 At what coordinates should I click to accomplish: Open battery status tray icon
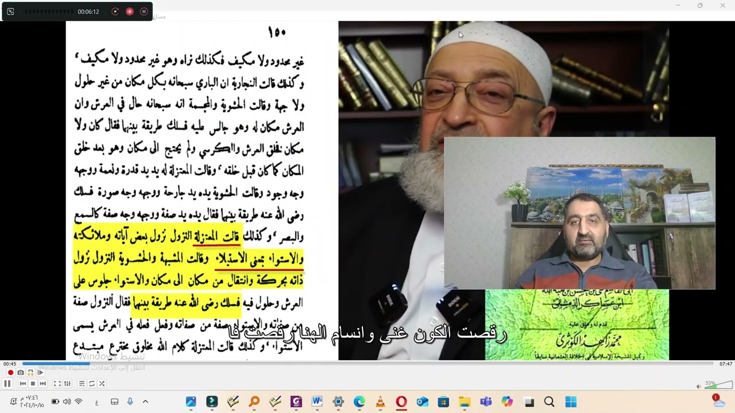[55, 402]
